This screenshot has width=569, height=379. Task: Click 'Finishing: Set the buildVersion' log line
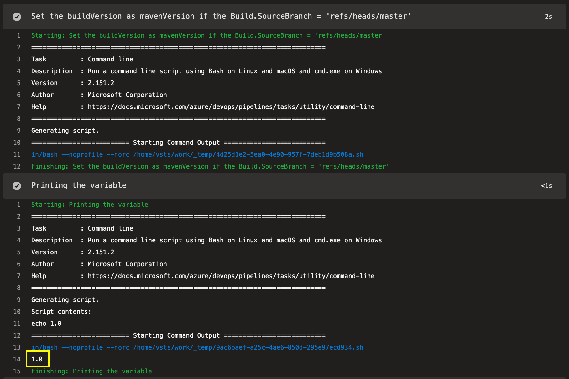[210, 166]
